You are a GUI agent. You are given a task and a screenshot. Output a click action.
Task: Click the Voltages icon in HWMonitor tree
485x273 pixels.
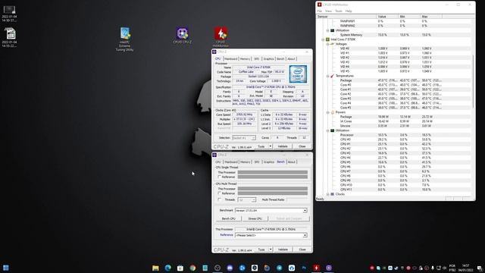[333, 44]
